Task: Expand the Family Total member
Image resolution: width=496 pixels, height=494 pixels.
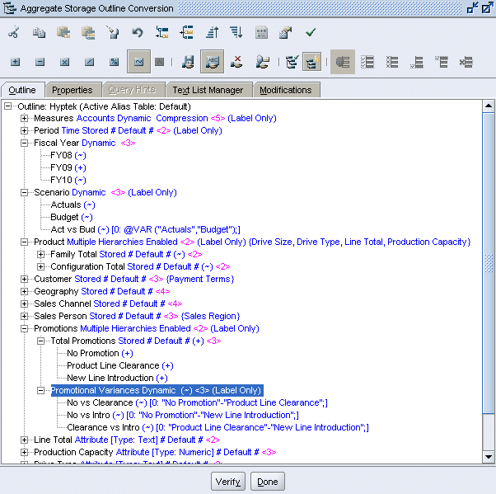Action: pyautogui.click(x=41, y=255)
